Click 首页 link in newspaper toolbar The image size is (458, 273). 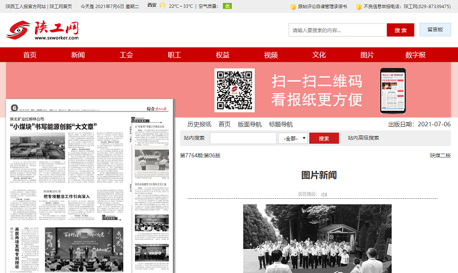click(x=224, y=125)
